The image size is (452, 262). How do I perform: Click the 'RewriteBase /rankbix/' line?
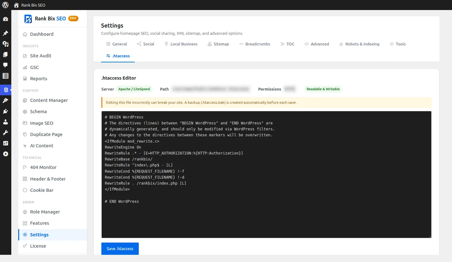[129, 159]
